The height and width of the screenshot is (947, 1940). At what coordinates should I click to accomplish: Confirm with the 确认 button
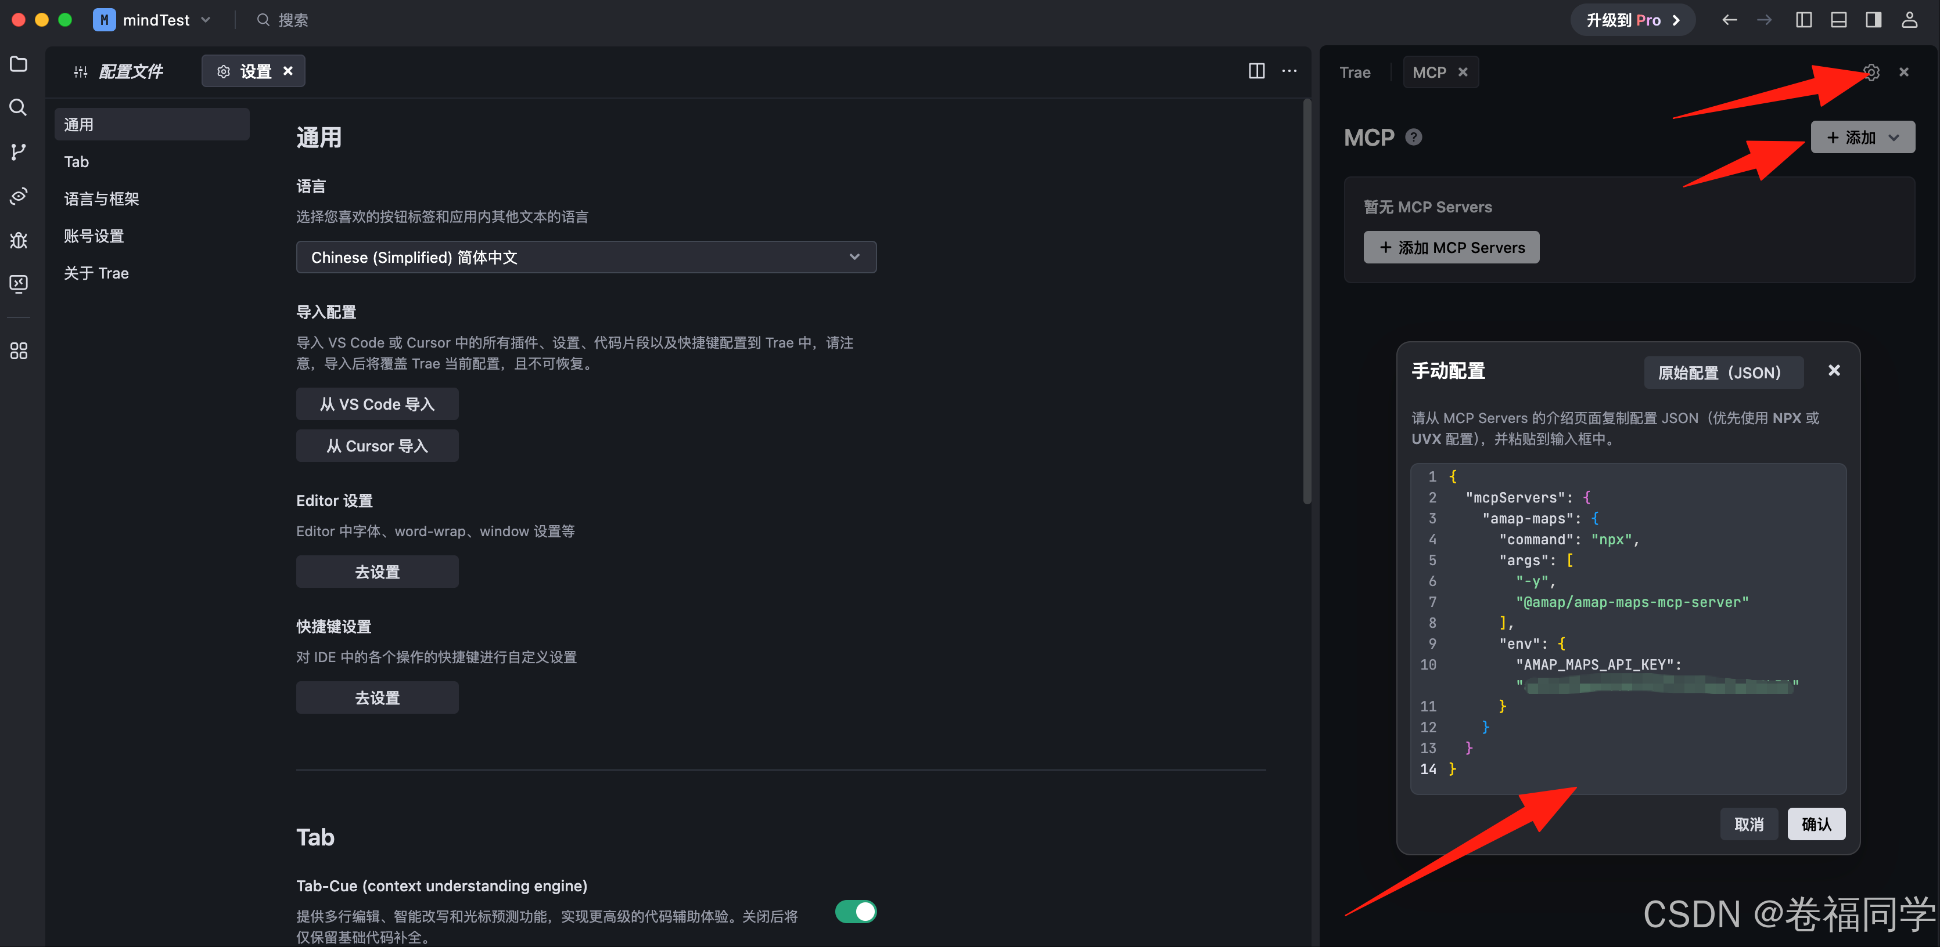tap(1816, 823)
